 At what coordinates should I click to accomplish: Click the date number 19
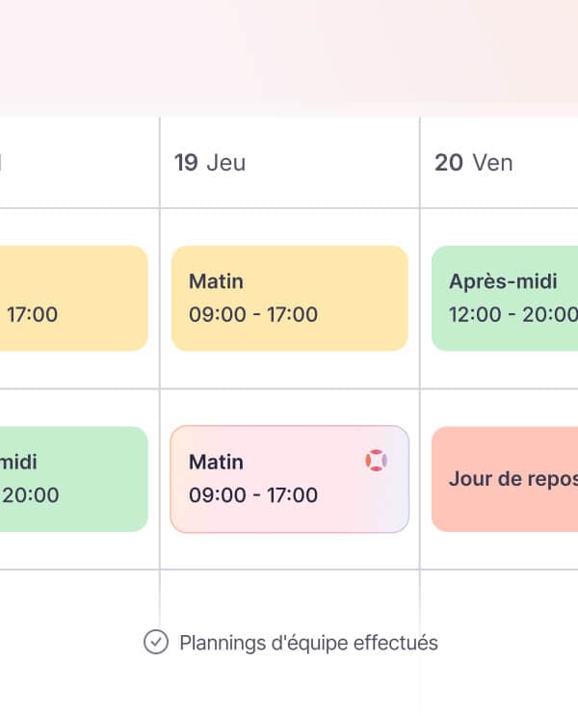[186, 162]
